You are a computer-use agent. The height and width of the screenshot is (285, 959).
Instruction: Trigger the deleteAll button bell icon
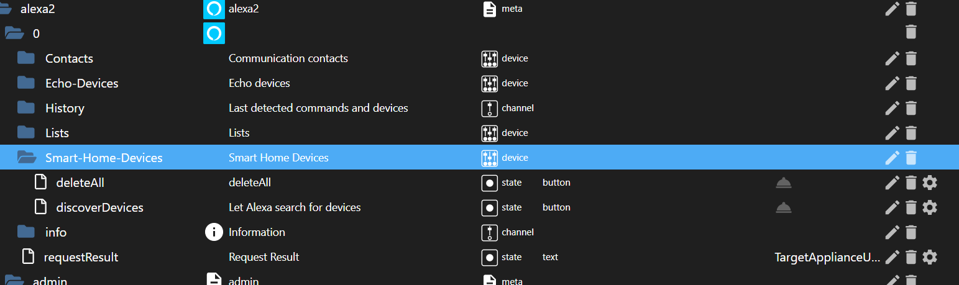click(x=784, y=183)
